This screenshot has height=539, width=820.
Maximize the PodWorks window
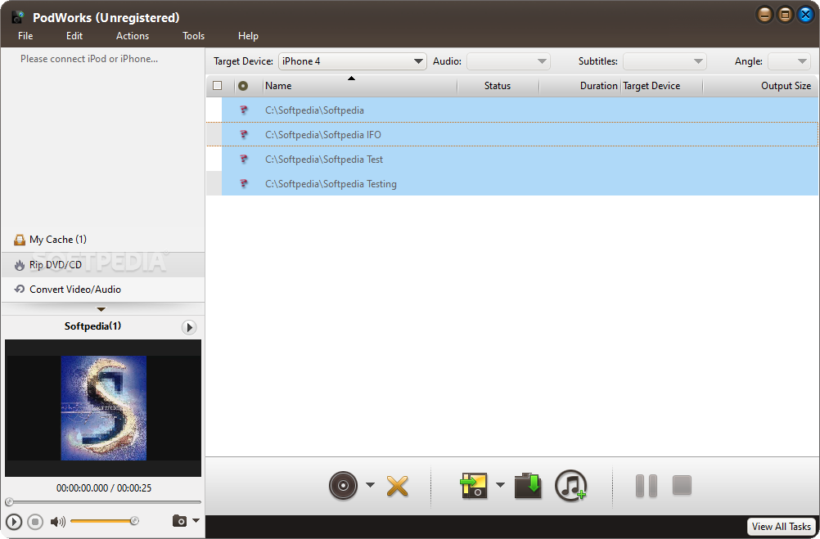785,15
